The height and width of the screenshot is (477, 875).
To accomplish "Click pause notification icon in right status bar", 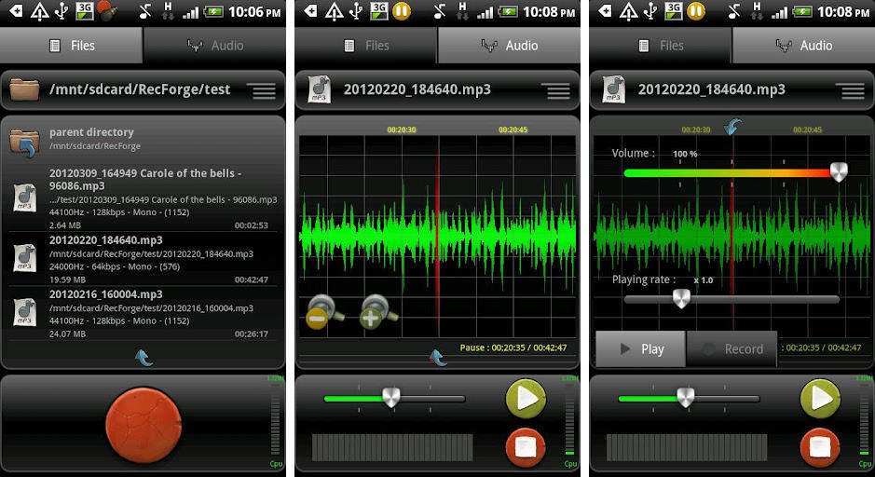I will pos(696,12).
